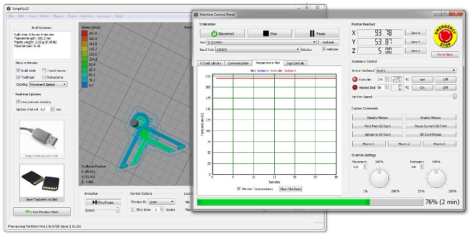Click Print from SD Card
The image size is (471, 235).
377,126
